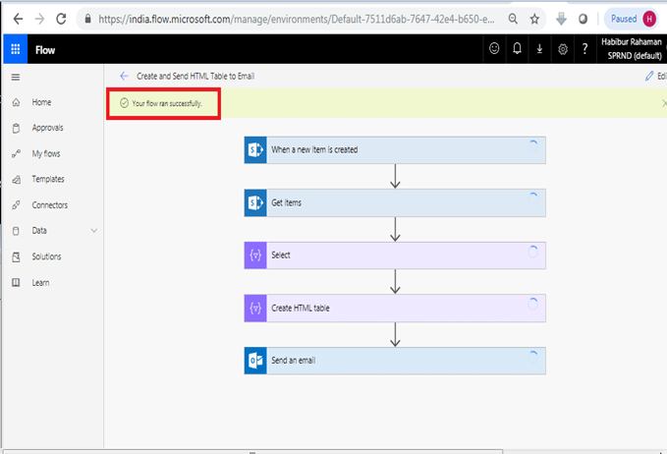Screen dimensions: 667x454
Task: Bookmark this page with the star icon
Action: click(x=534, y=19)
